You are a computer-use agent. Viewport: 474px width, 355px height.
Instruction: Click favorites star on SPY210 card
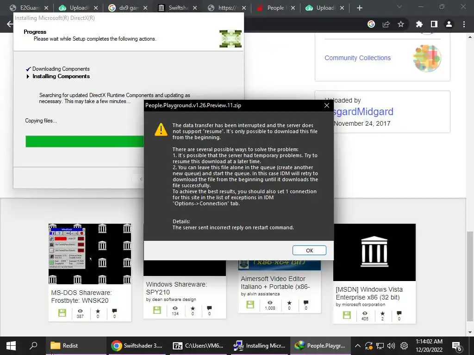193,308
